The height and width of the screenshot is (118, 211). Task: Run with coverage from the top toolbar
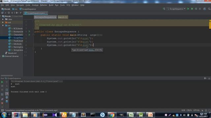click(196, 9)
